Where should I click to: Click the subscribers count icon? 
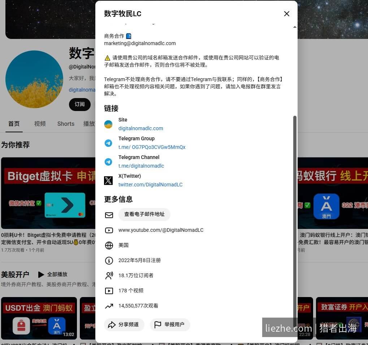pyautogui.click(x=109, y=275)
